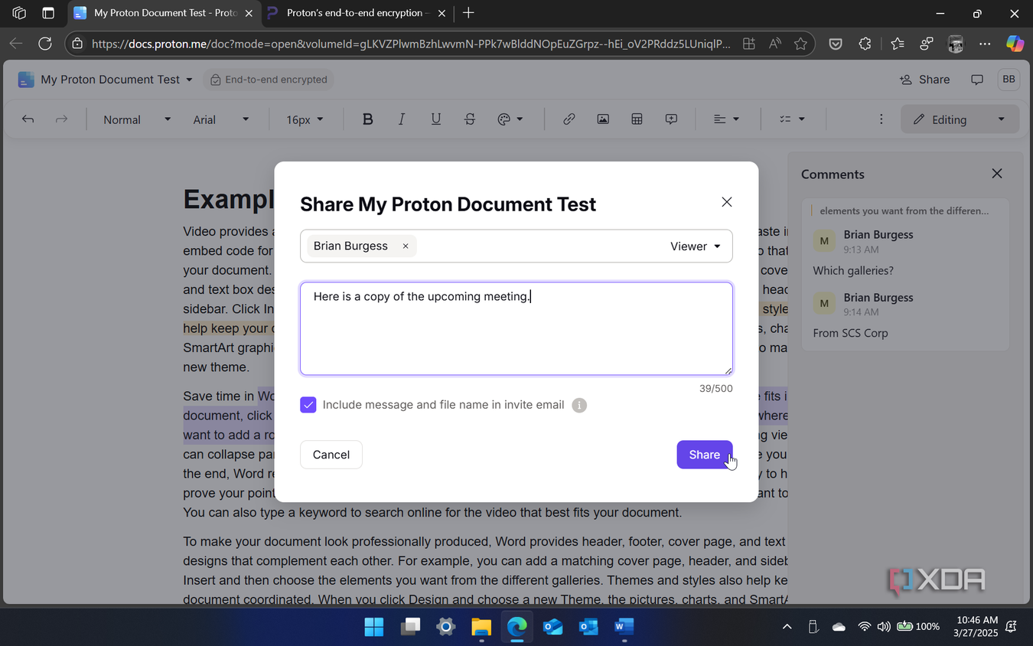Open a new browser tab
1033x646 pixels.
[468, 13]
